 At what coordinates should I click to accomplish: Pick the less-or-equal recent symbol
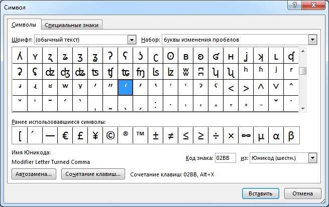[186, 135]
